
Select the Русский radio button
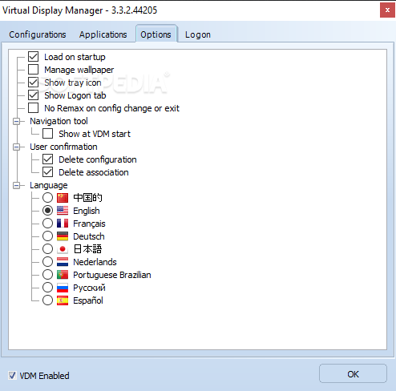[x=47, y=288]
